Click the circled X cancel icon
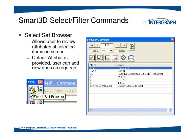 [123, 58]
